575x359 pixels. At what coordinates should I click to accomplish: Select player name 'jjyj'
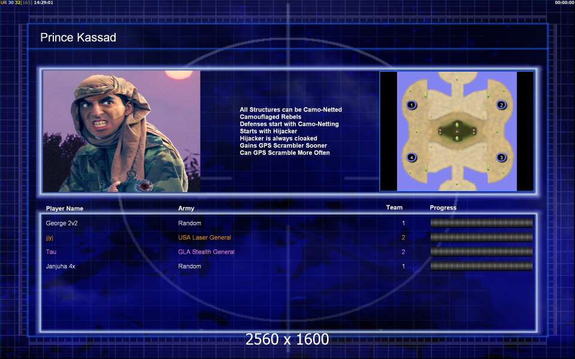[x=50, y=238]
